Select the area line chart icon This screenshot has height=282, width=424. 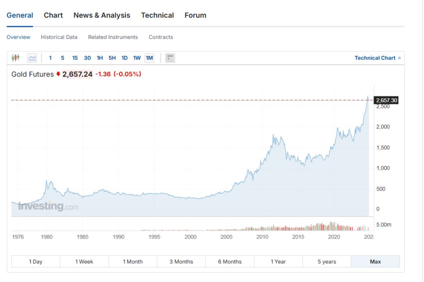(x=32, y=58)
